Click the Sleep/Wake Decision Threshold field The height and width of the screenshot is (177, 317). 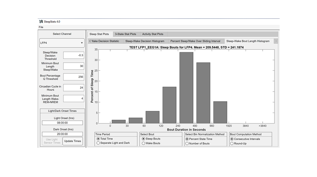pyautogui.click(x=74, y=55)
